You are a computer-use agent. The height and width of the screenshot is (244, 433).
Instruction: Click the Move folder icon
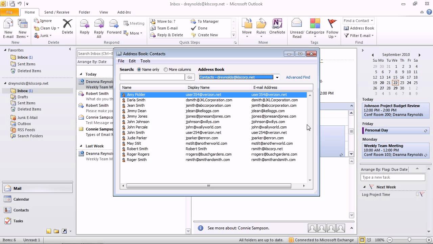click(247, 24)
